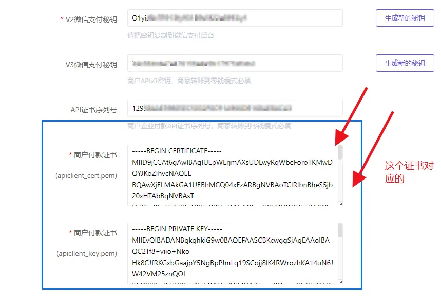Click the (apiclient_cert.pem) label text
The image size is (441, 298).
(x=86, y=176)
